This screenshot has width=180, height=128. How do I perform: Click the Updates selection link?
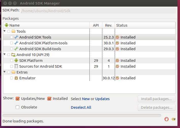[x=102, y=99]
